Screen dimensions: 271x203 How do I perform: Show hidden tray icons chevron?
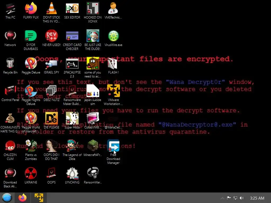pos(222,198)
